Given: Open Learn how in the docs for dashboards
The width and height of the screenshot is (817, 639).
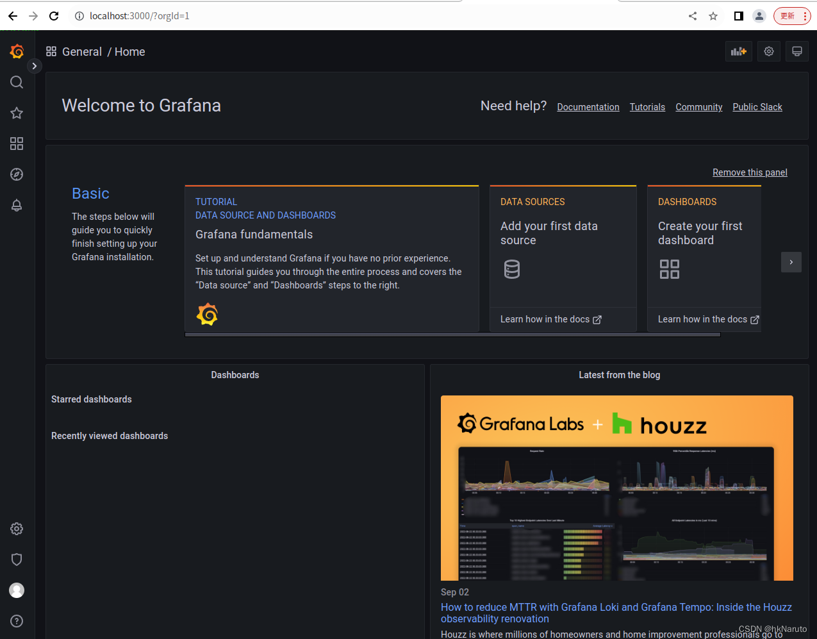Looking at the screenshot, I should tap(709, 319).
